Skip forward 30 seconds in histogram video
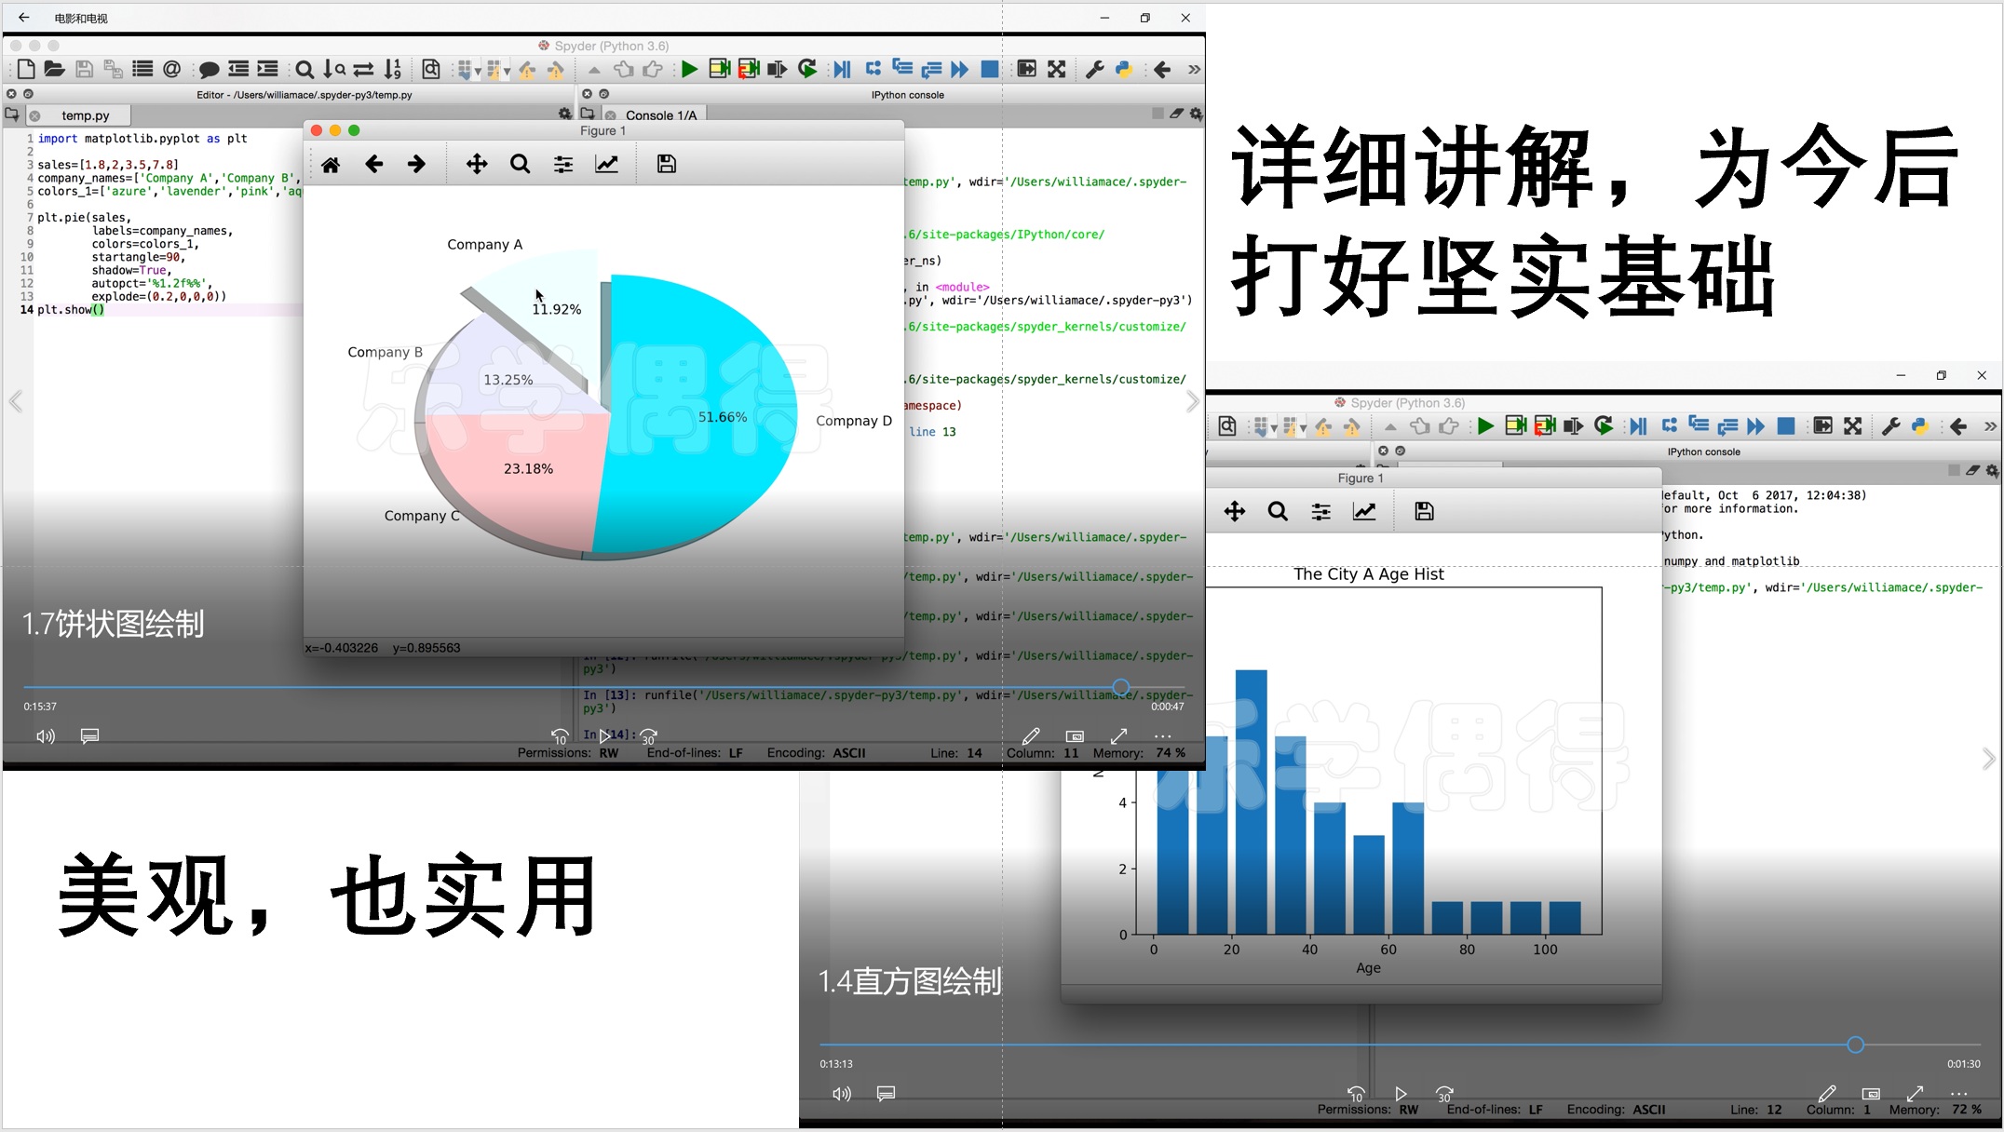Image resolution: width=2004 pixels, height=1132 pixels. 1445,1094
